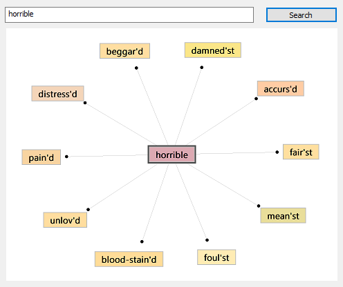Click the "foul'st" word node
343x287 pixels.
(x=216, y=257)
